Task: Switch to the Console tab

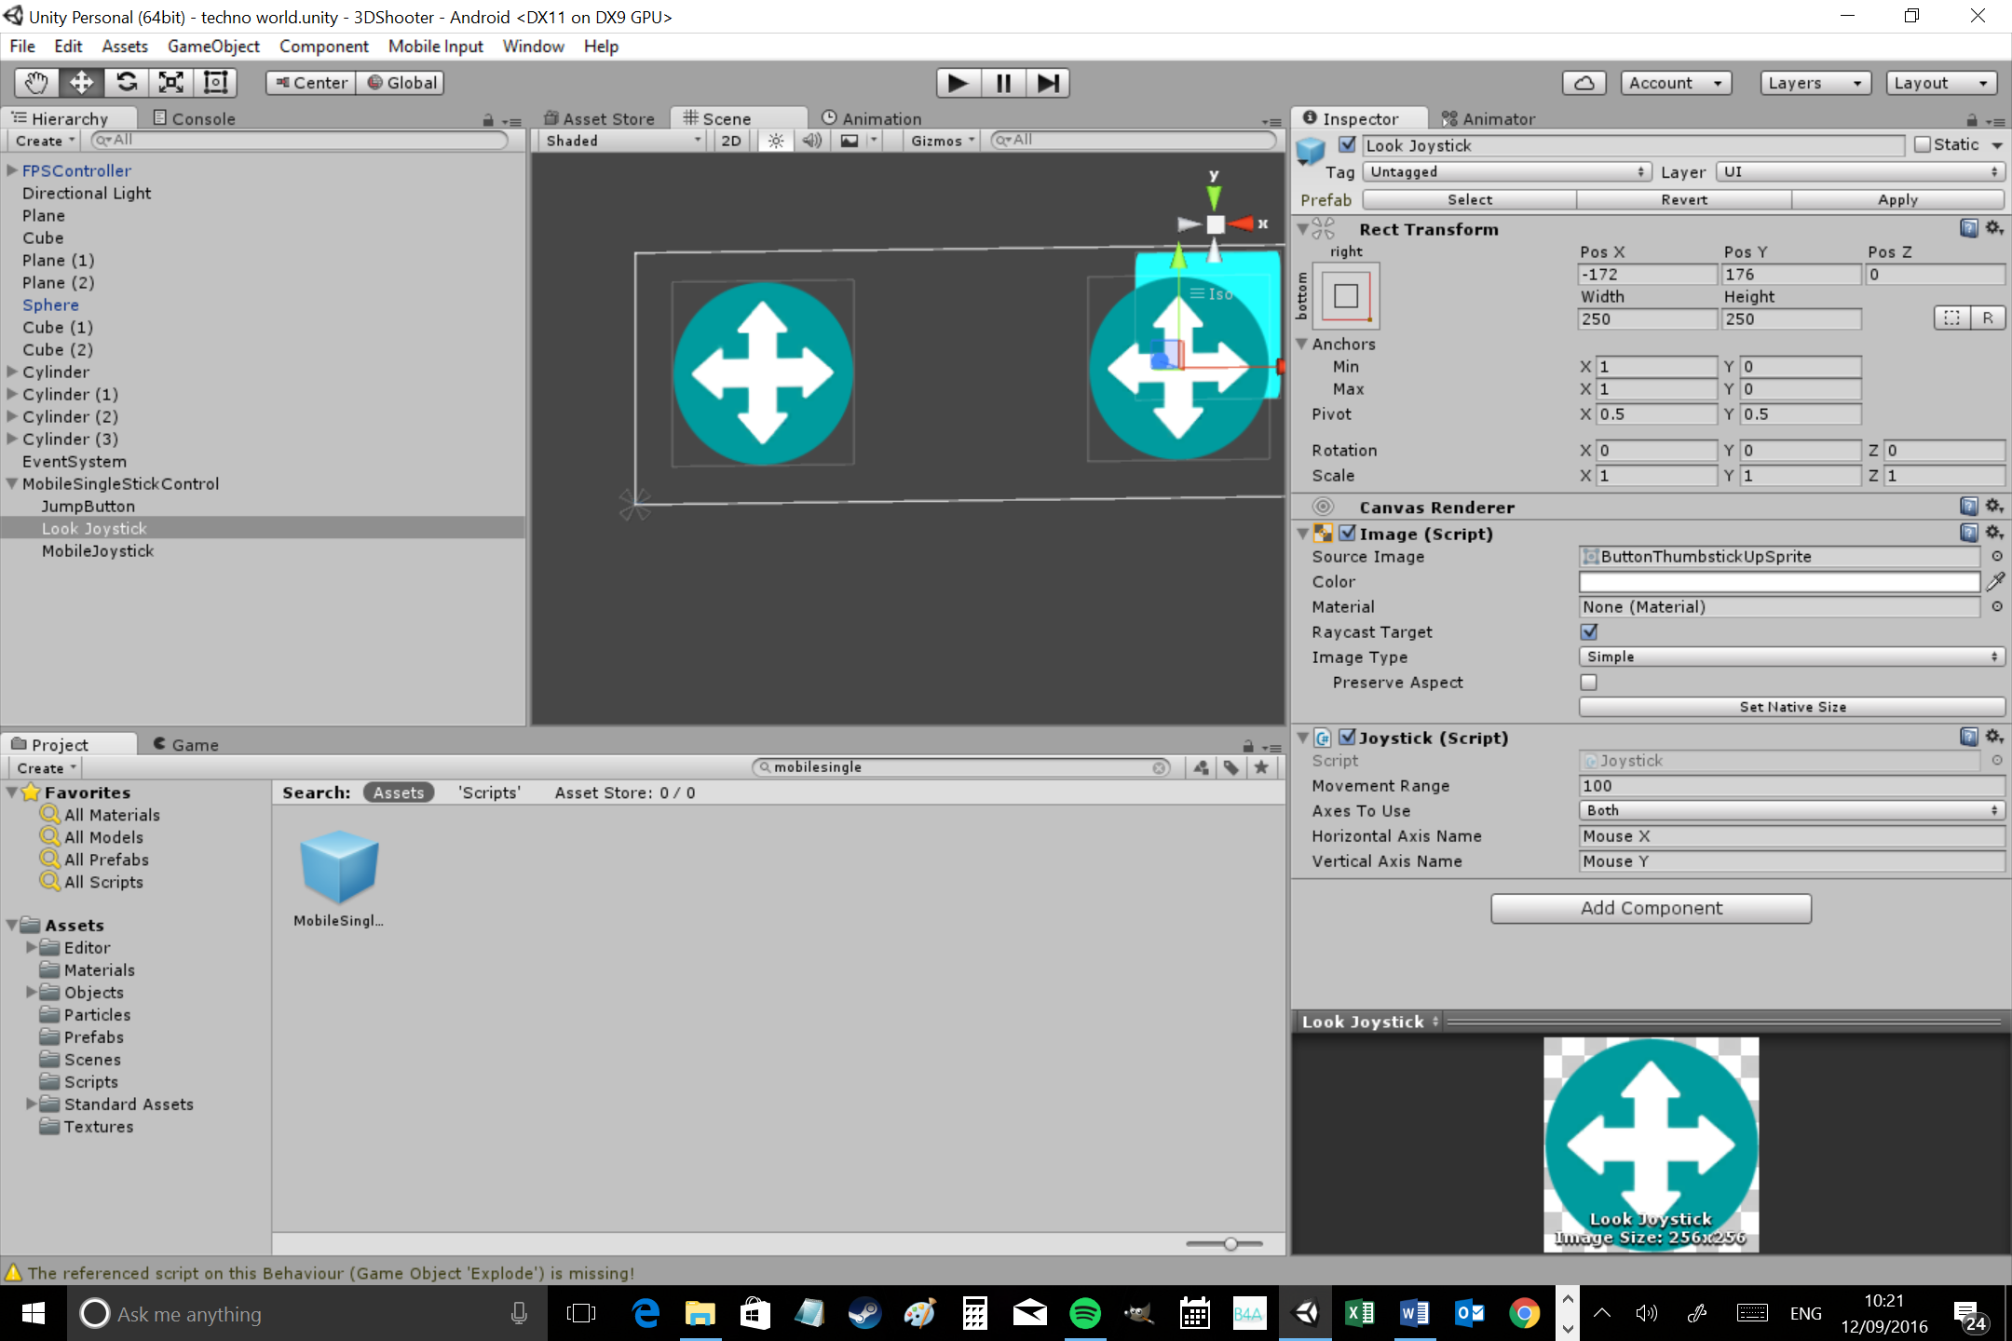Action: click(x=194, y=118)
